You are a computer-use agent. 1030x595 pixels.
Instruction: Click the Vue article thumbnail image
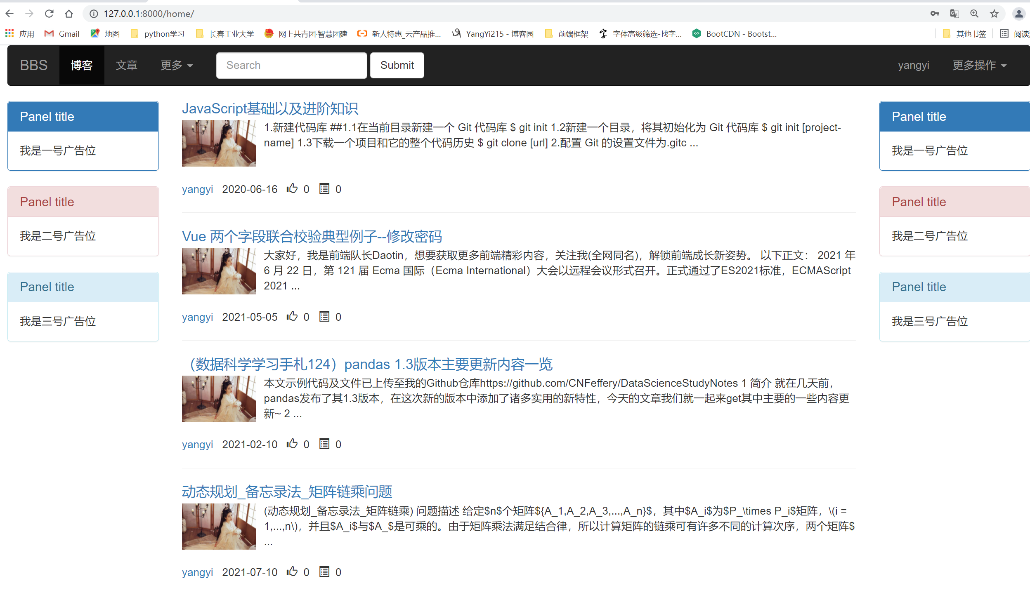point(219,271)
